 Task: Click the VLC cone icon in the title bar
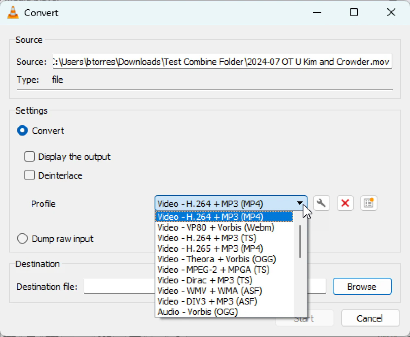pos(12,12)
